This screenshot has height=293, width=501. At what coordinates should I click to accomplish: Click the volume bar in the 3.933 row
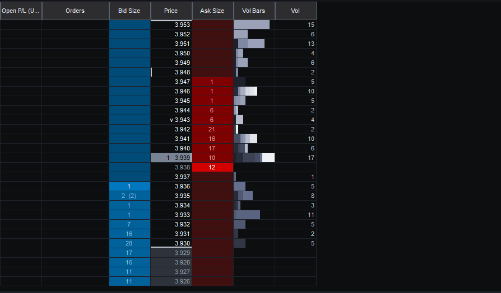247,215
